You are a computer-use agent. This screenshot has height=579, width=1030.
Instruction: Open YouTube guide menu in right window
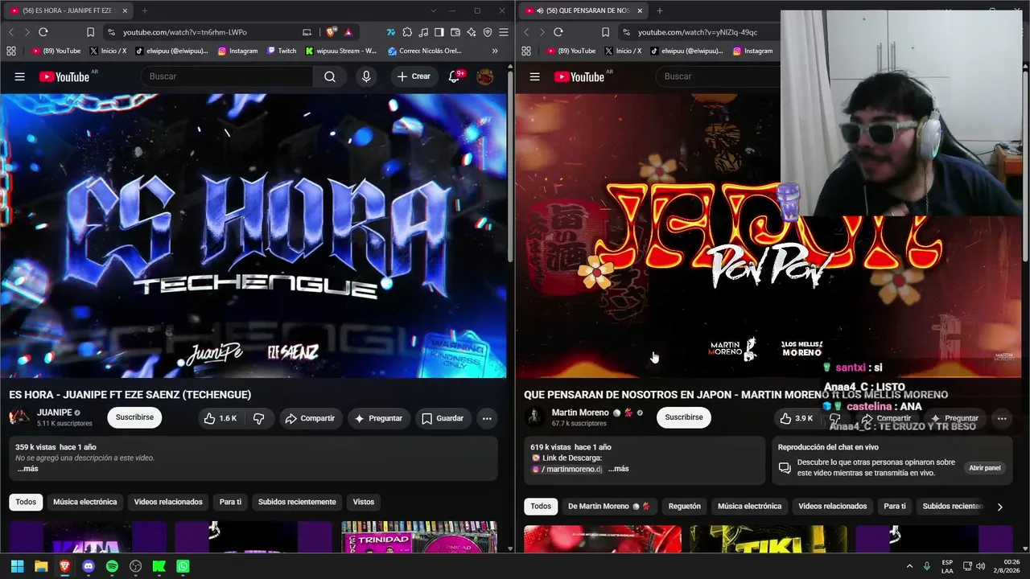click(x=535, y=76)
